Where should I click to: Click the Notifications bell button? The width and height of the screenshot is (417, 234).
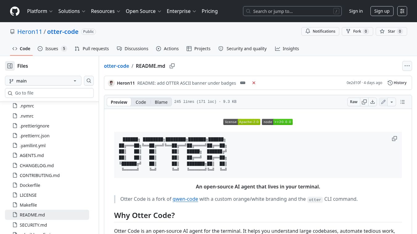[320, 31]
